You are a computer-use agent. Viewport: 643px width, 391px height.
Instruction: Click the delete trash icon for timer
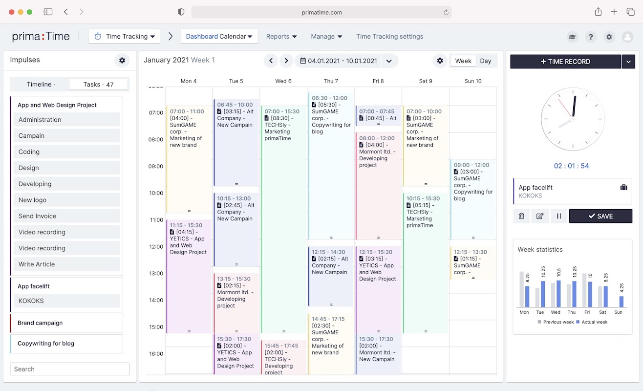[521, 216]
